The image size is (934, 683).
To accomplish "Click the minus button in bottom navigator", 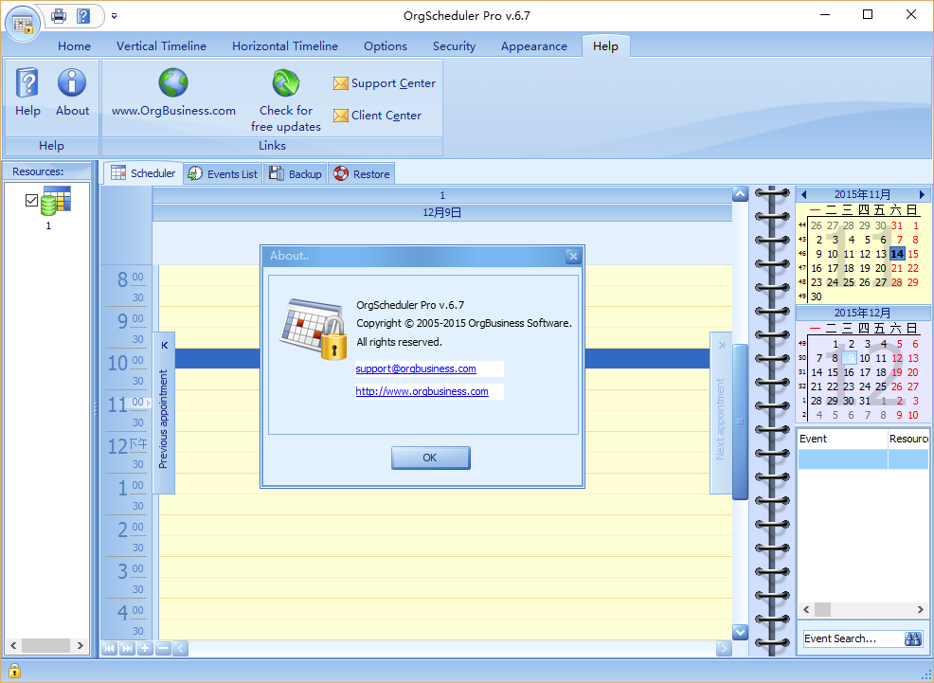I will click(x=163, y=649).
